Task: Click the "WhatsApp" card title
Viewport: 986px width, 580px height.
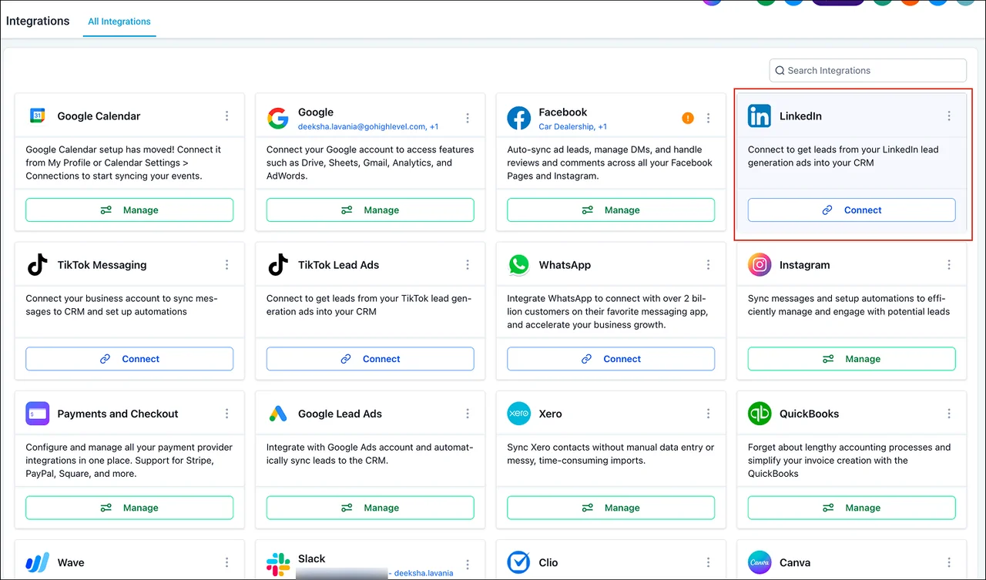Action: (565, 265)
